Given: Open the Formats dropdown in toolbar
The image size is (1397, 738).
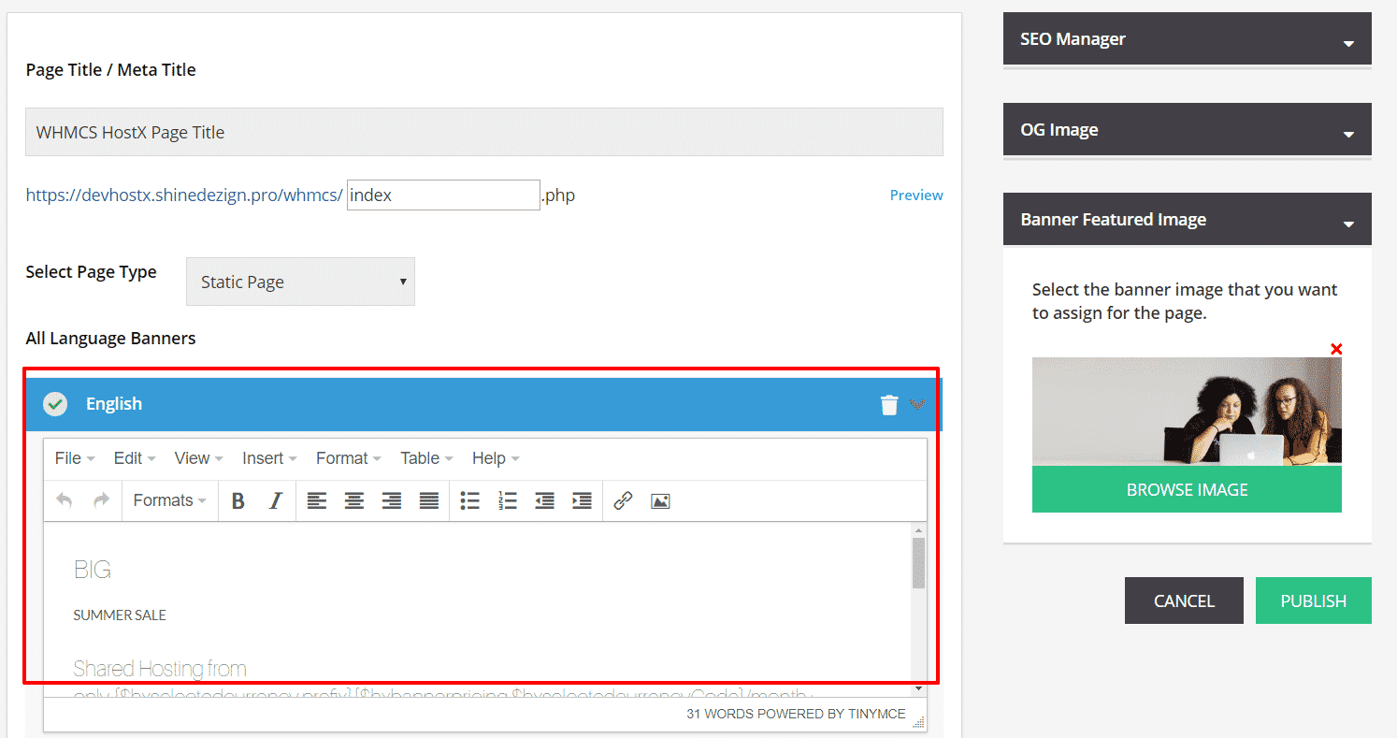Looking at the screenshot, I should pos(169,501).
